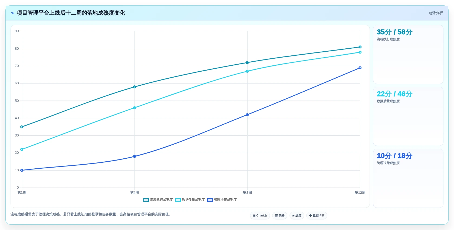Toggle the 管理决策成熟度 legend swatch
Image resolution: width=454 pixels, height=230 pixels.
[x=210, y=200]
